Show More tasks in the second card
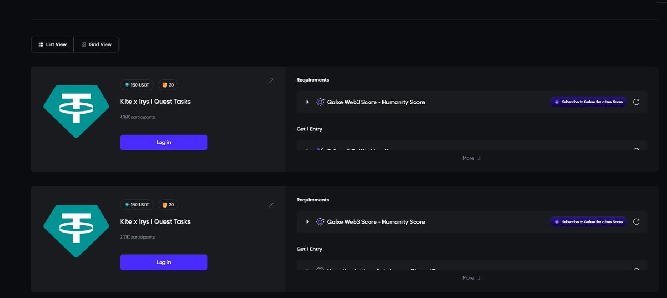Image resolution: width=667 pixels, height=298 pixels. click(472, 278)
